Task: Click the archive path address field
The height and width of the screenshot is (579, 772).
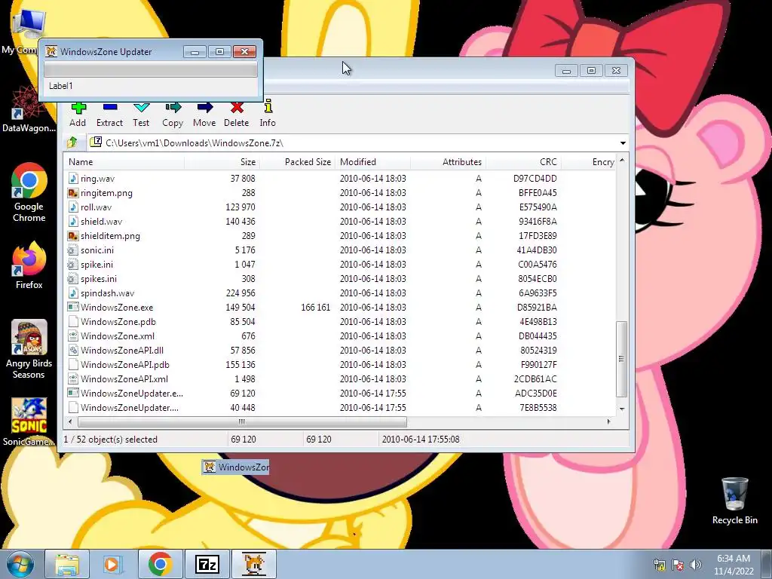Action: coord(358,143)
